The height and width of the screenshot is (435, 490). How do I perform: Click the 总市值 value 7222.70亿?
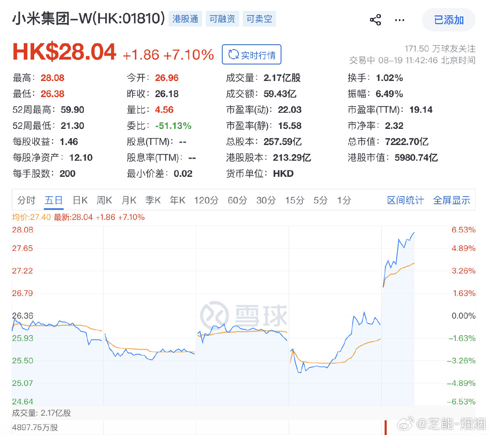(407, 142)
